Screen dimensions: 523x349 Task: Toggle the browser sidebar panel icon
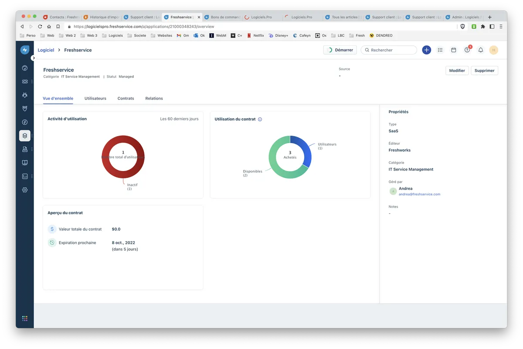click(492, 26)
